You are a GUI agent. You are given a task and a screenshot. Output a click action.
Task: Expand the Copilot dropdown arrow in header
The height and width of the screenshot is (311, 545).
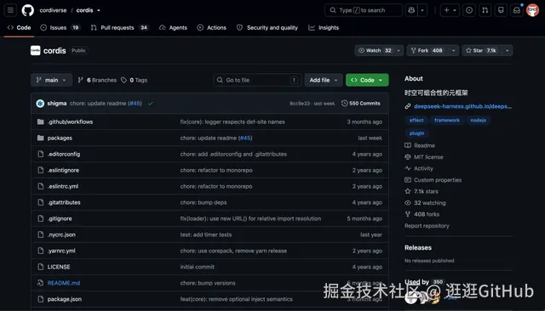[422, 10]
